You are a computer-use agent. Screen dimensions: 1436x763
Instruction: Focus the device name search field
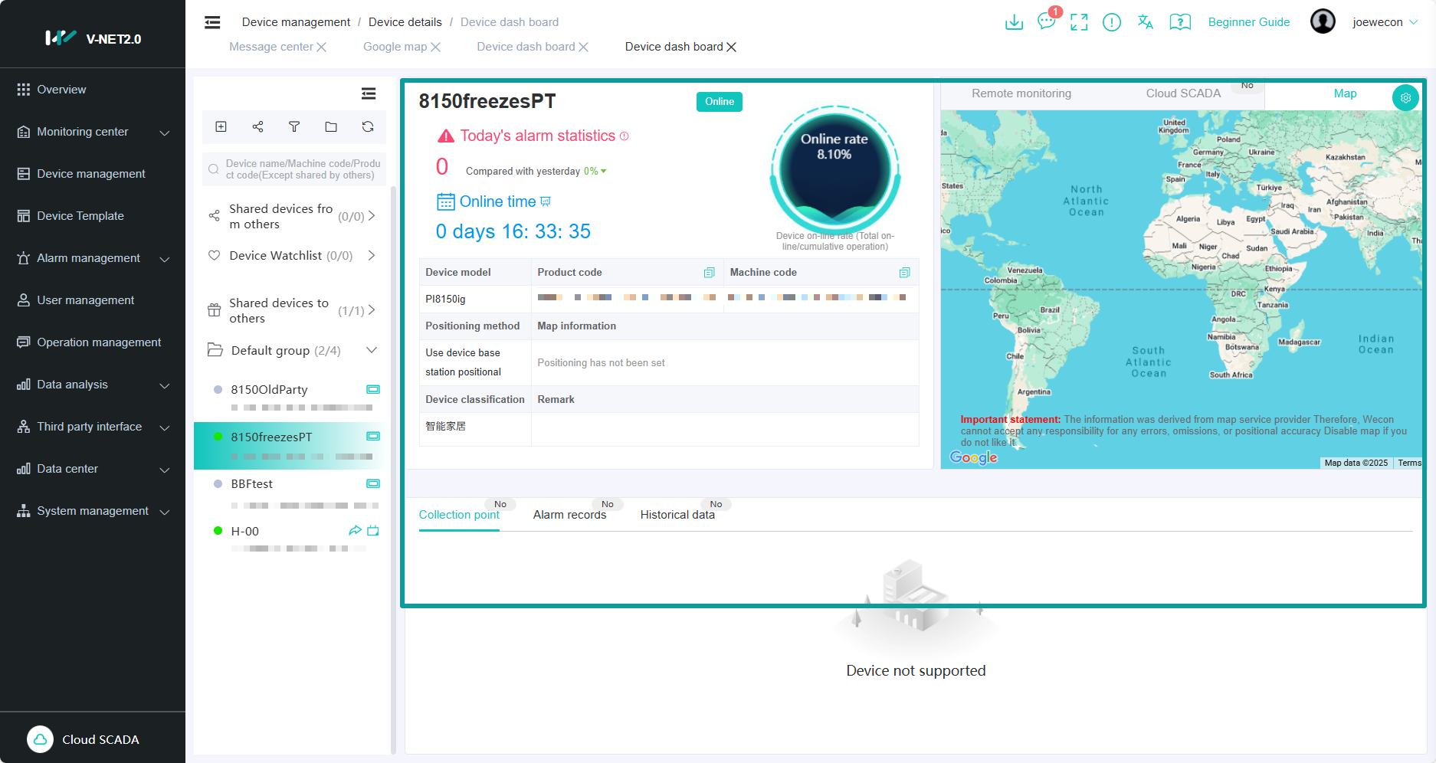click(294, 169)
